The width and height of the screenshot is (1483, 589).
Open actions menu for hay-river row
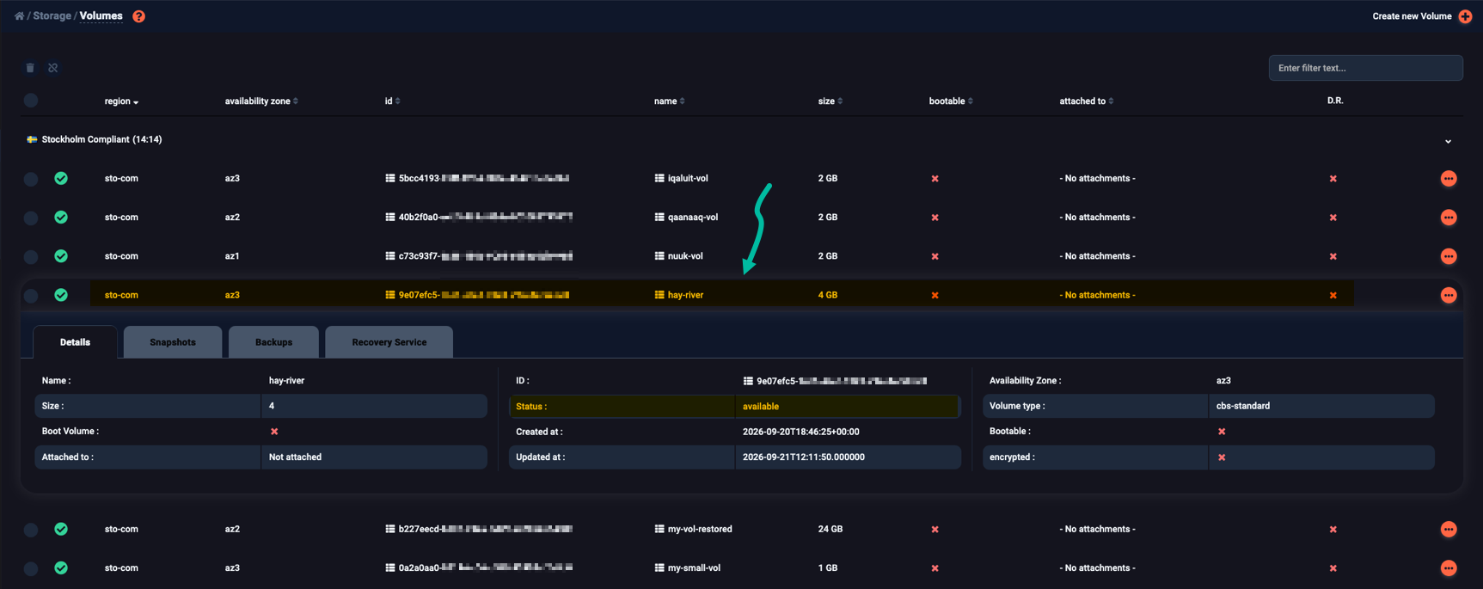1449,295
